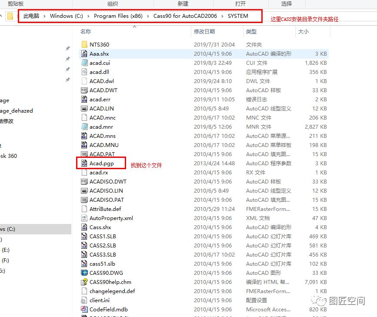Viewport: 377px width, 317px height.
Task: Click the ACAD.mns menu source icon
Action: pyautogui.click(x=84, y=136)
